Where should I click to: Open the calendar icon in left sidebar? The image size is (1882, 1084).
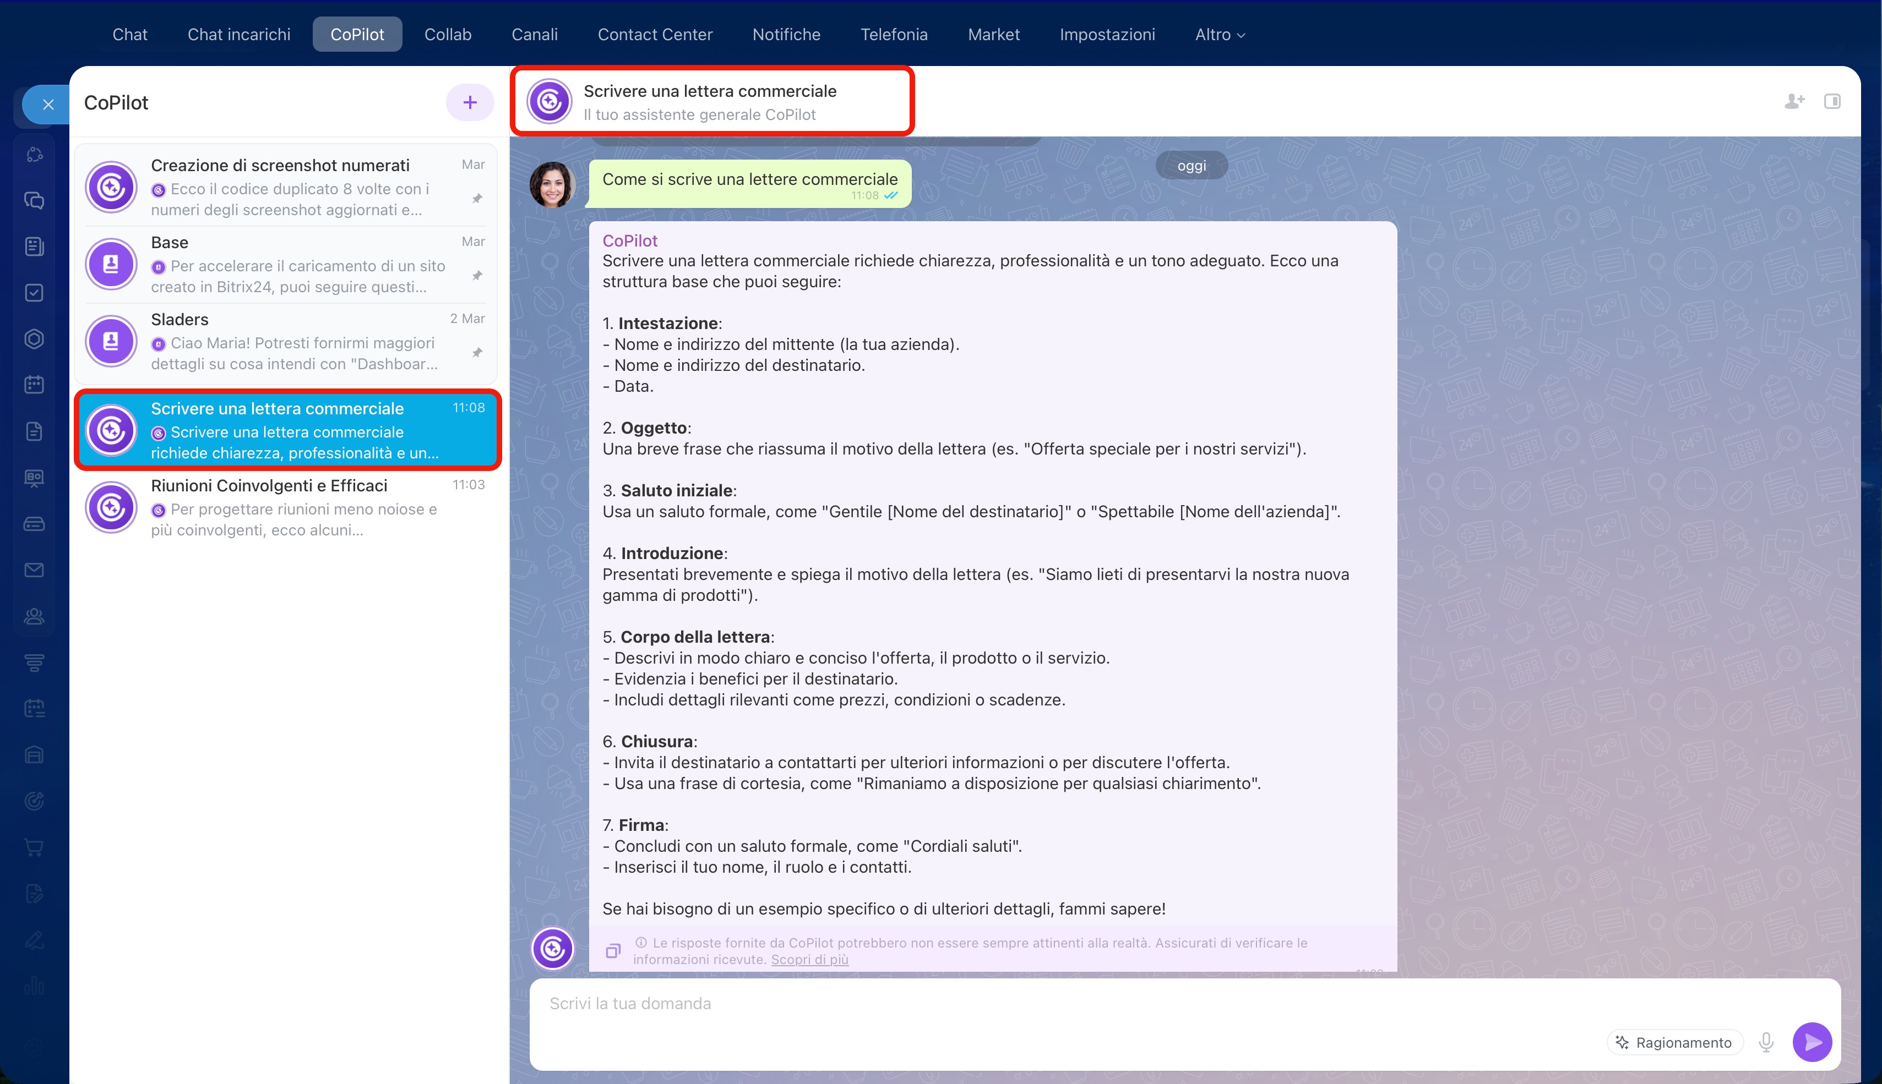(34, 385)
